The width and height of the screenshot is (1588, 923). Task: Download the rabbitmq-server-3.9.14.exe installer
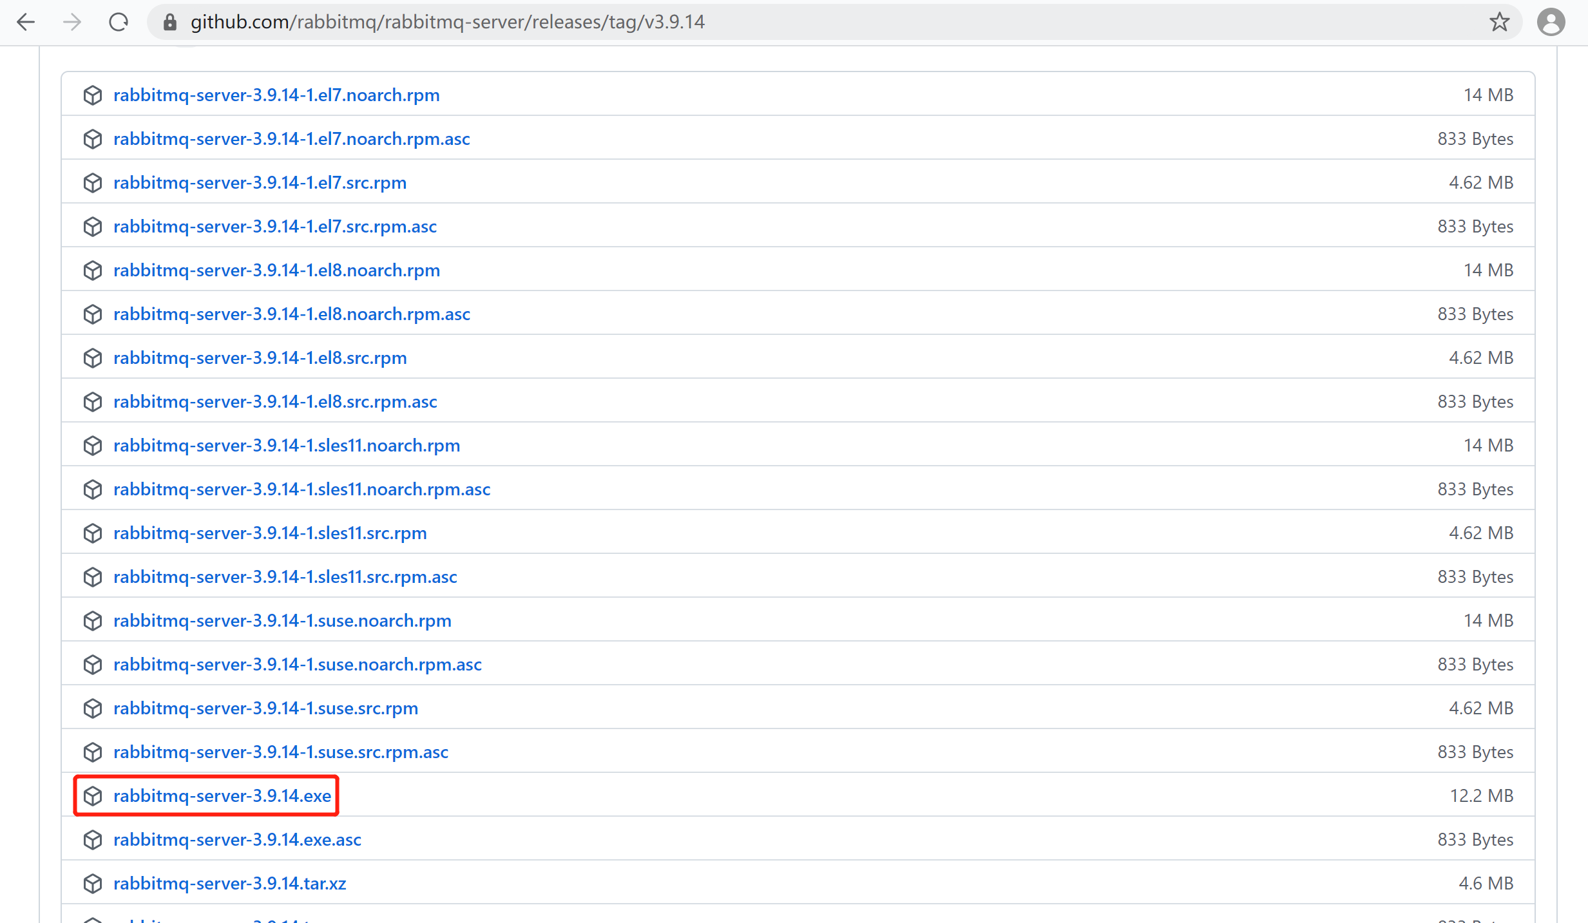(x=222, y=796)
